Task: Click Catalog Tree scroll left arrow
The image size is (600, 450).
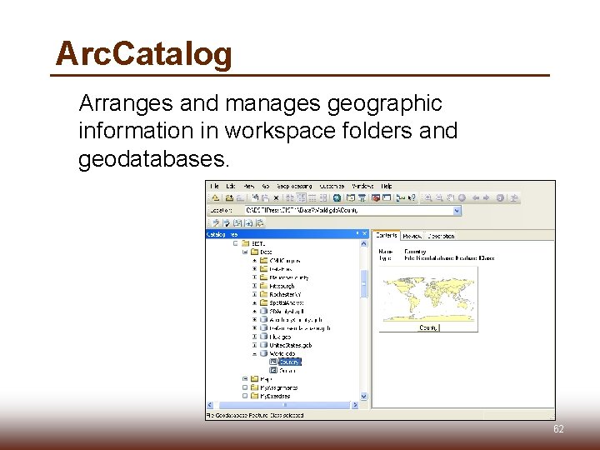Action: point(210,405)
